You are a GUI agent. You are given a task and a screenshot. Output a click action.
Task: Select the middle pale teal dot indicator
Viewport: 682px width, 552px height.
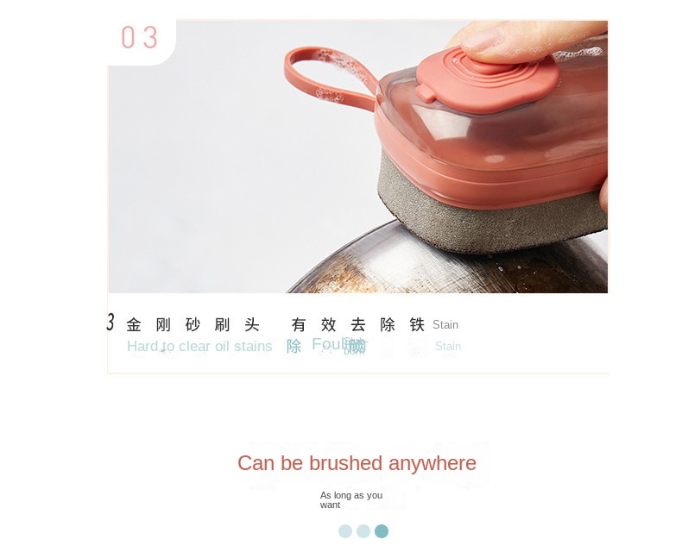click(x=363, y=531)
